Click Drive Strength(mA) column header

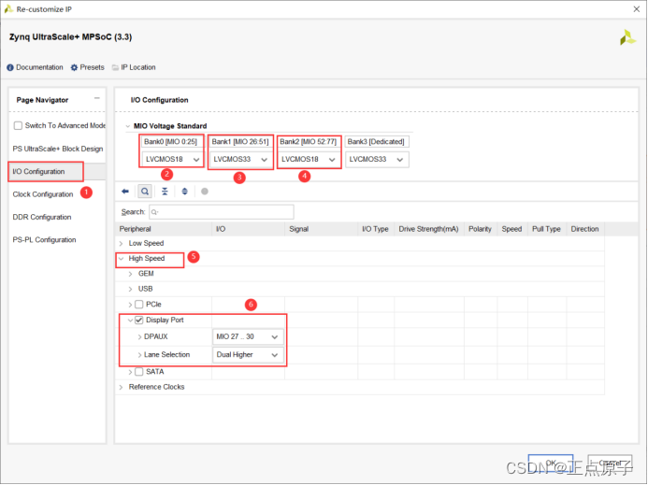[x=429, y=229]
